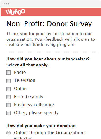Click the 'Television' option label text

pyautogui.click(x=25, y=80)
